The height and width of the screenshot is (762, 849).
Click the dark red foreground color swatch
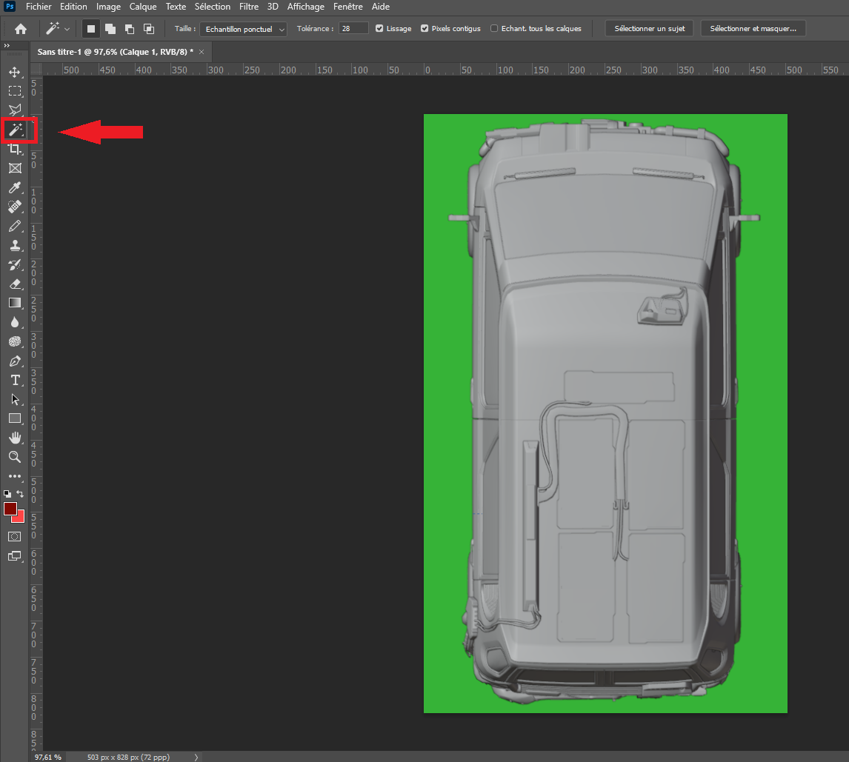click(10, 509)
